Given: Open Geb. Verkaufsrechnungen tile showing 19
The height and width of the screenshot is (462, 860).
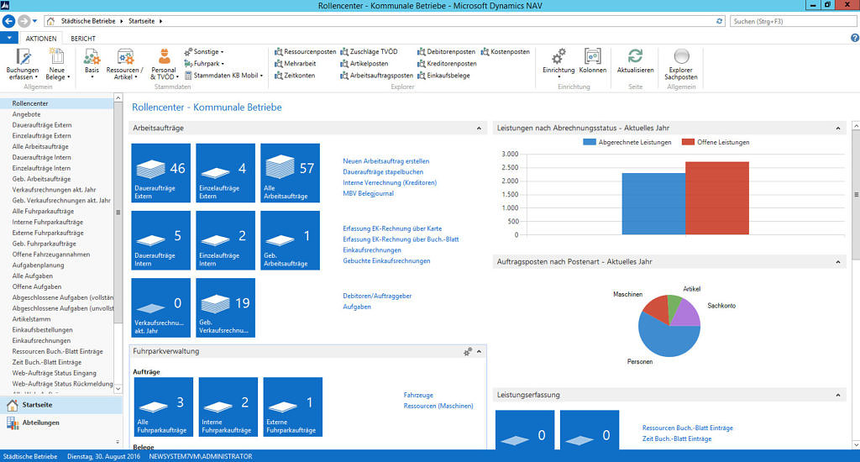Looking at the screenshot, I should click(x=225, y=307).
